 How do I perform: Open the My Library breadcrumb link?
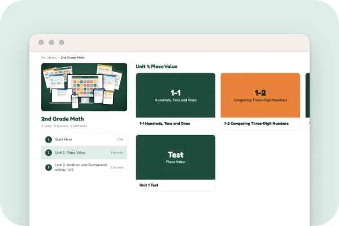pyautogui.click(x=49, y=58)
